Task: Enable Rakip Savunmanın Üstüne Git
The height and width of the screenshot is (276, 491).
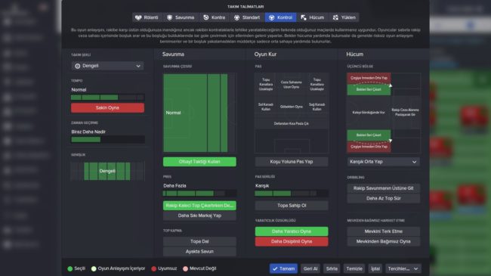Action: [x=383, y=188]
